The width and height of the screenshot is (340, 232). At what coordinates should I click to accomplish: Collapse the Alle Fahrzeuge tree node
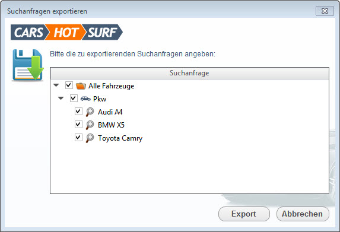[x=56, y=85]
